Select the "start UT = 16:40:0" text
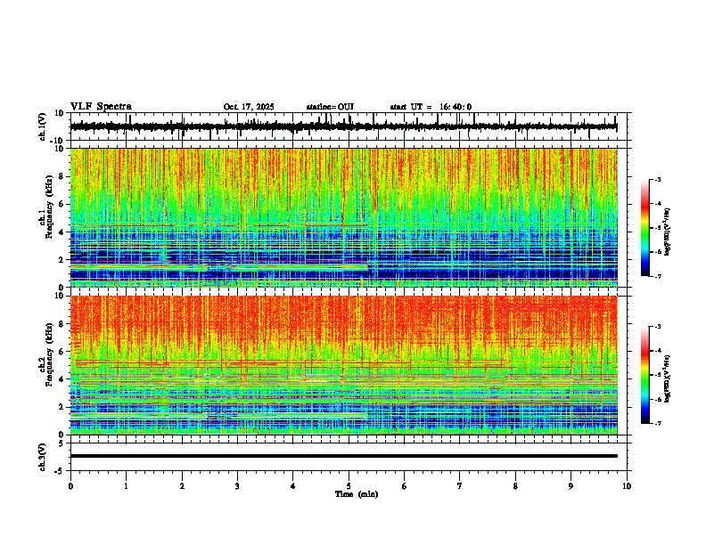Viewport: 706px width, 545px height. [431, 107]
